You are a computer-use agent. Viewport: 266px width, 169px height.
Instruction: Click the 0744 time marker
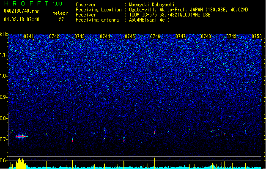pyautogui.click(x=105, y=36)
